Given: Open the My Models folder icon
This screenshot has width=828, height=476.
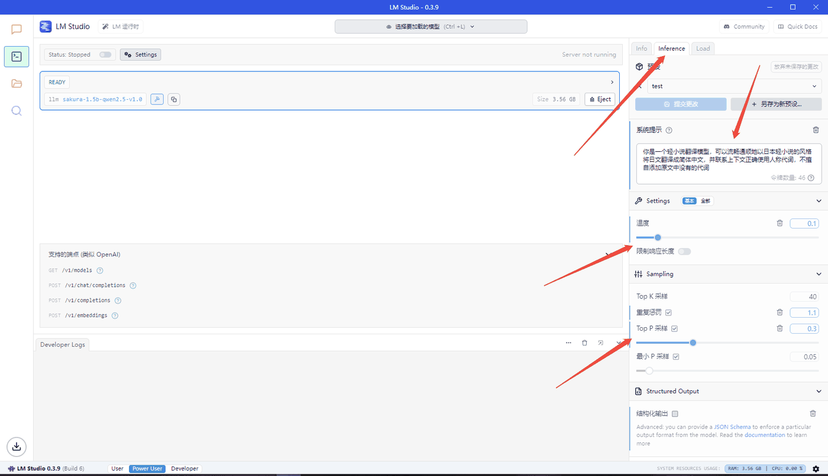Looking at the screenshot, I should [17, 83].
